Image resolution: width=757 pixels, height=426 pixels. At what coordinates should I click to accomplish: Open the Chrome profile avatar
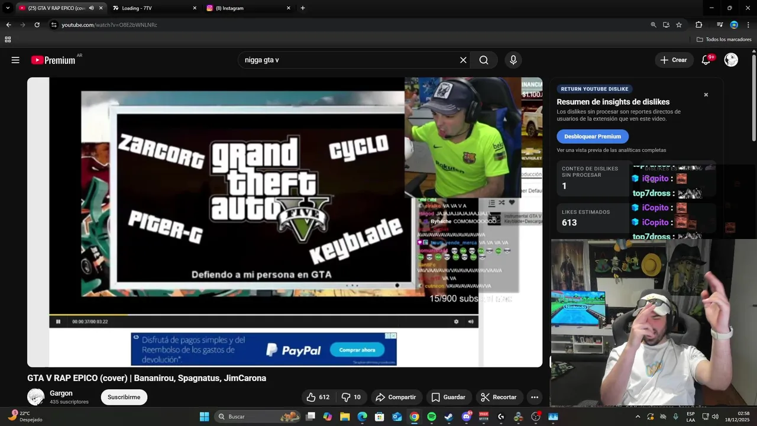[x=734, y=25]
